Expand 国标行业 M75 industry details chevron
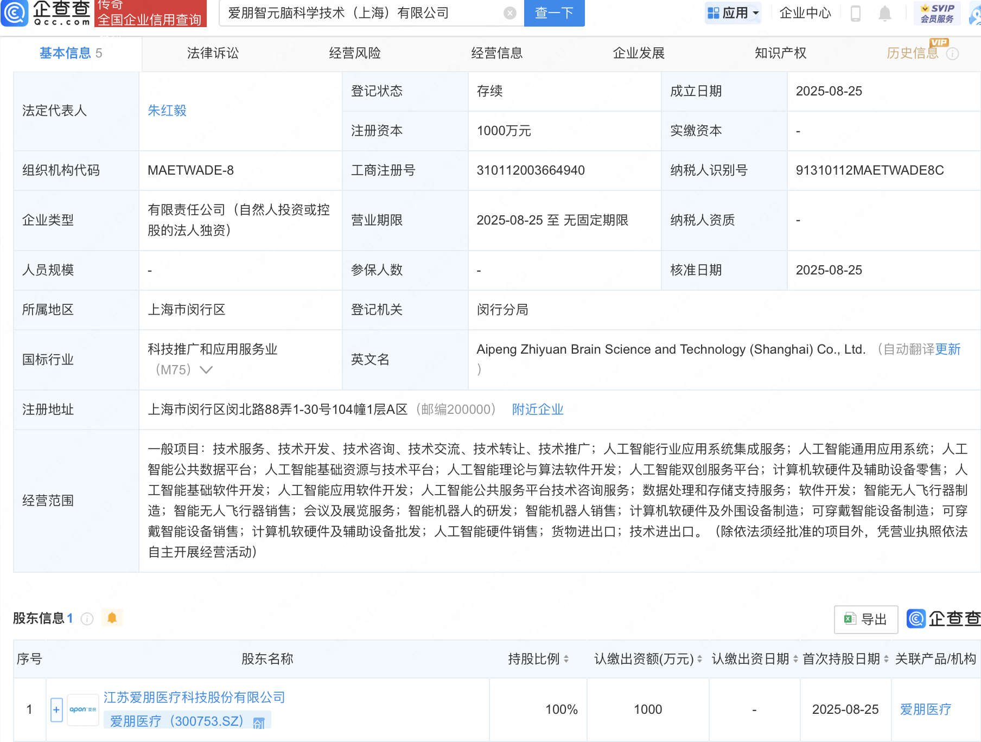 point(206,370)
